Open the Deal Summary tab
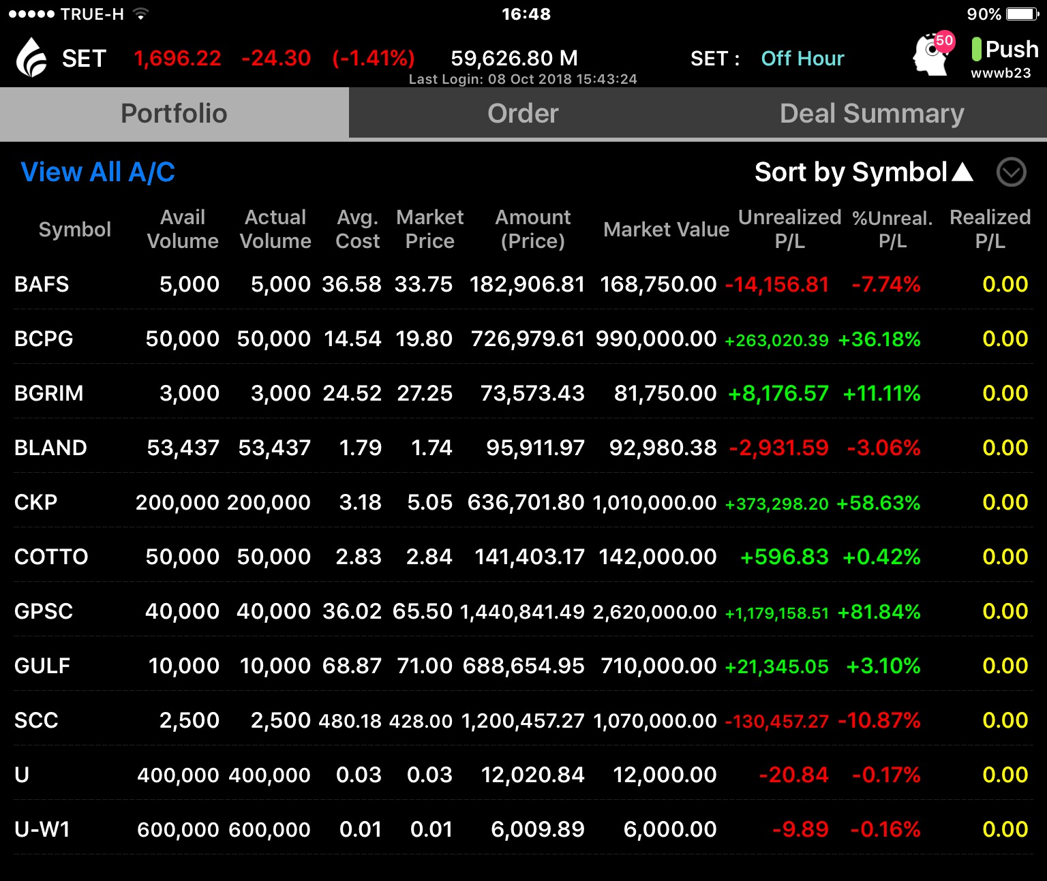Screen dimensions: 1047x881 pos(872,113)
